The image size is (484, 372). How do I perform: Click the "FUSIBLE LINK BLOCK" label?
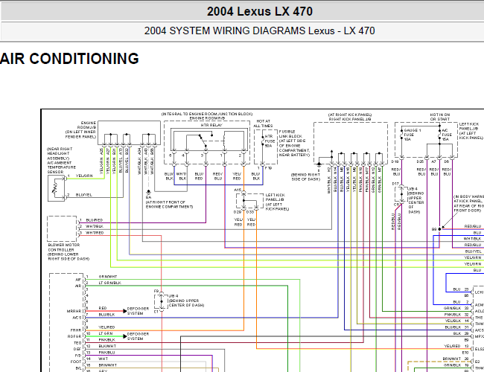click(x=290, y=134)
